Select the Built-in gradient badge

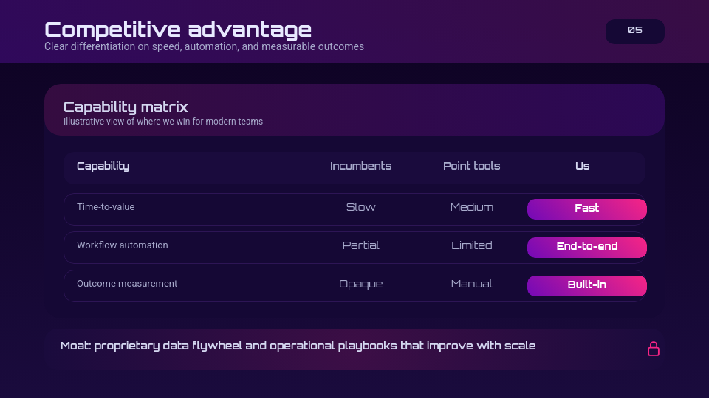pyautogui.click(x=586, y=285)
